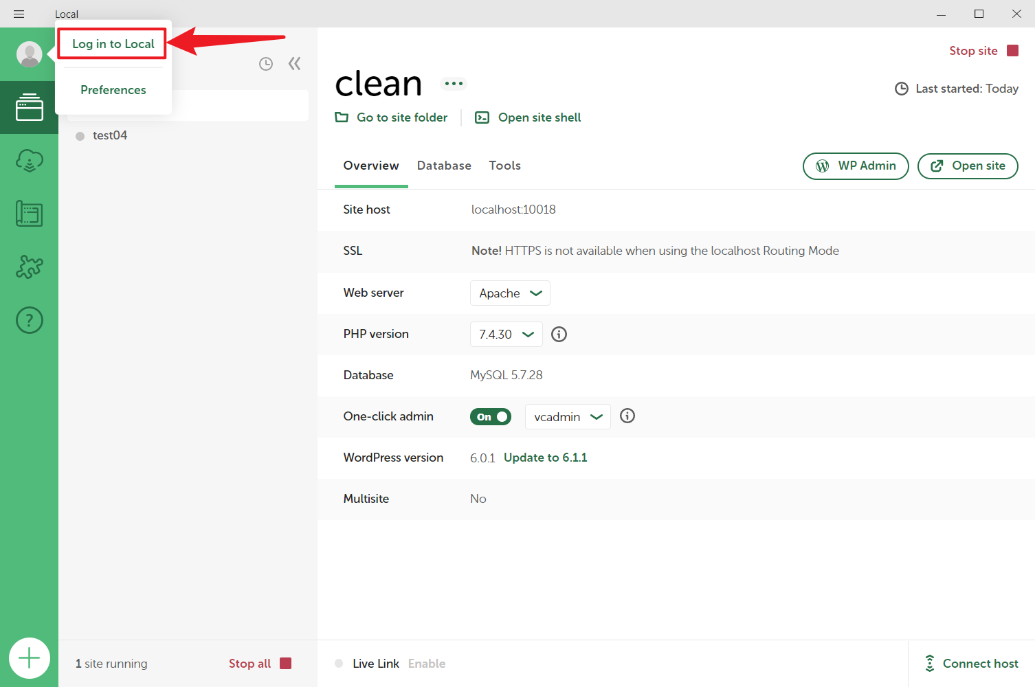Switch to the Tools tab
This screenshot has height=687, width=1035.
pos(505,166)
